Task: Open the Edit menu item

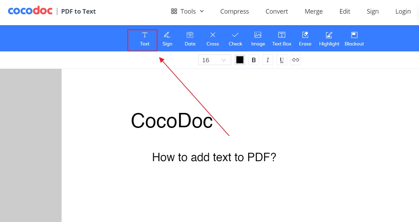Action: [345, 12]
